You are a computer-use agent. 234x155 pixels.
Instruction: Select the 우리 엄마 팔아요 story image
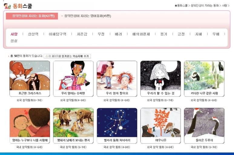117,76
